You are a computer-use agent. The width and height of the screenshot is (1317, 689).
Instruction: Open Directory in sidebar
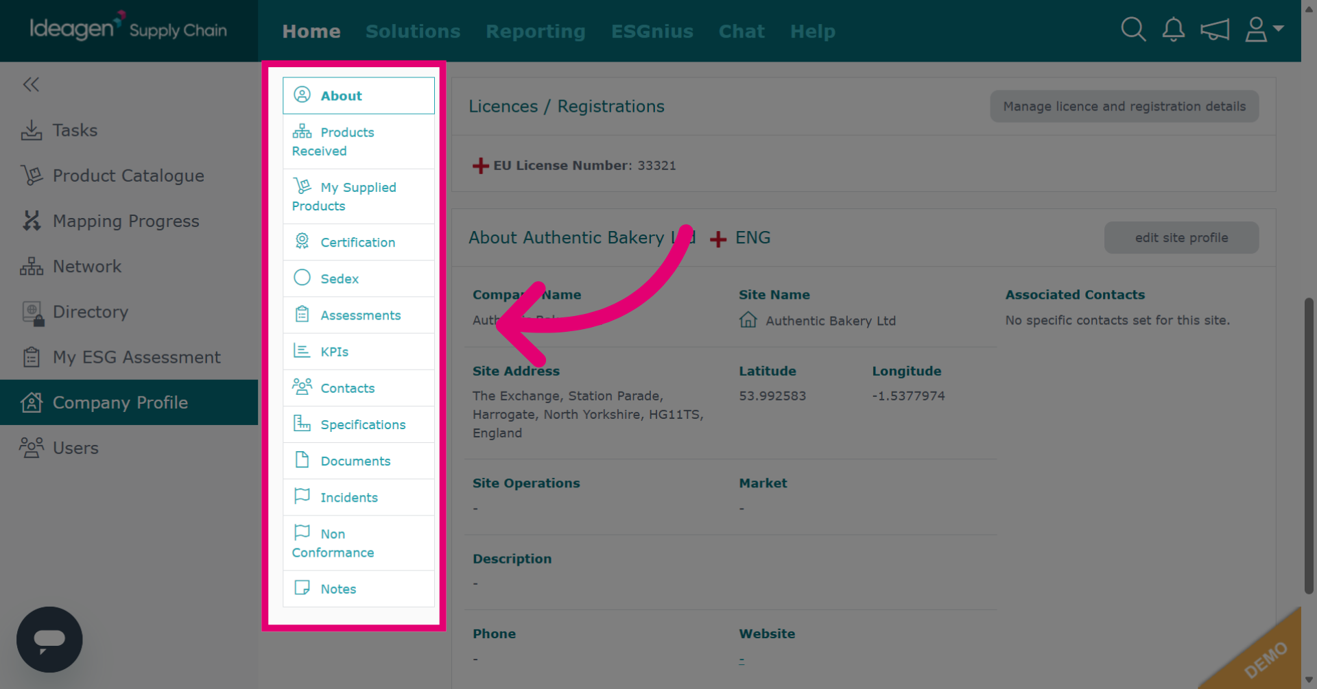tap(129, 312)
